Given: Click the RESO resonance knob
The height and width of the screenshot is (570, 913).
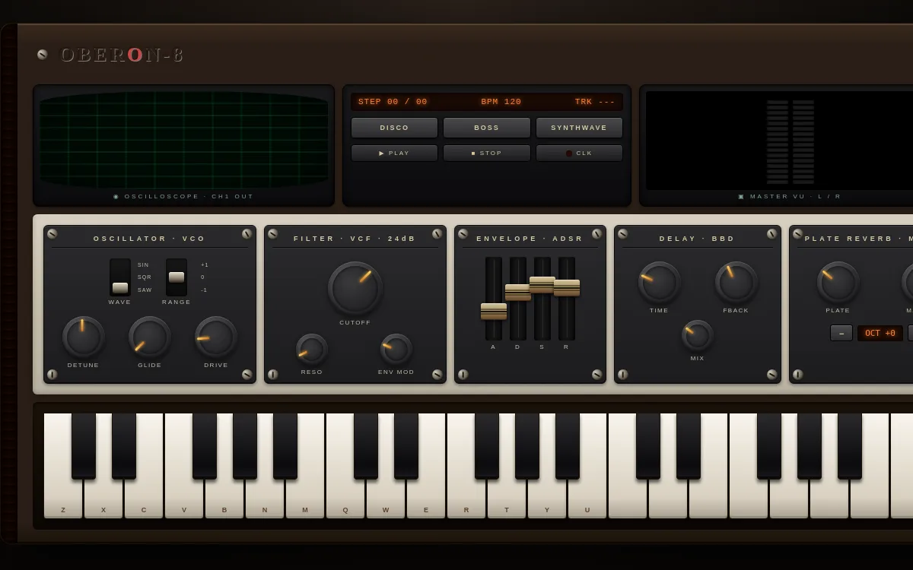Looking at the screenshot, I should coord(312,349).
